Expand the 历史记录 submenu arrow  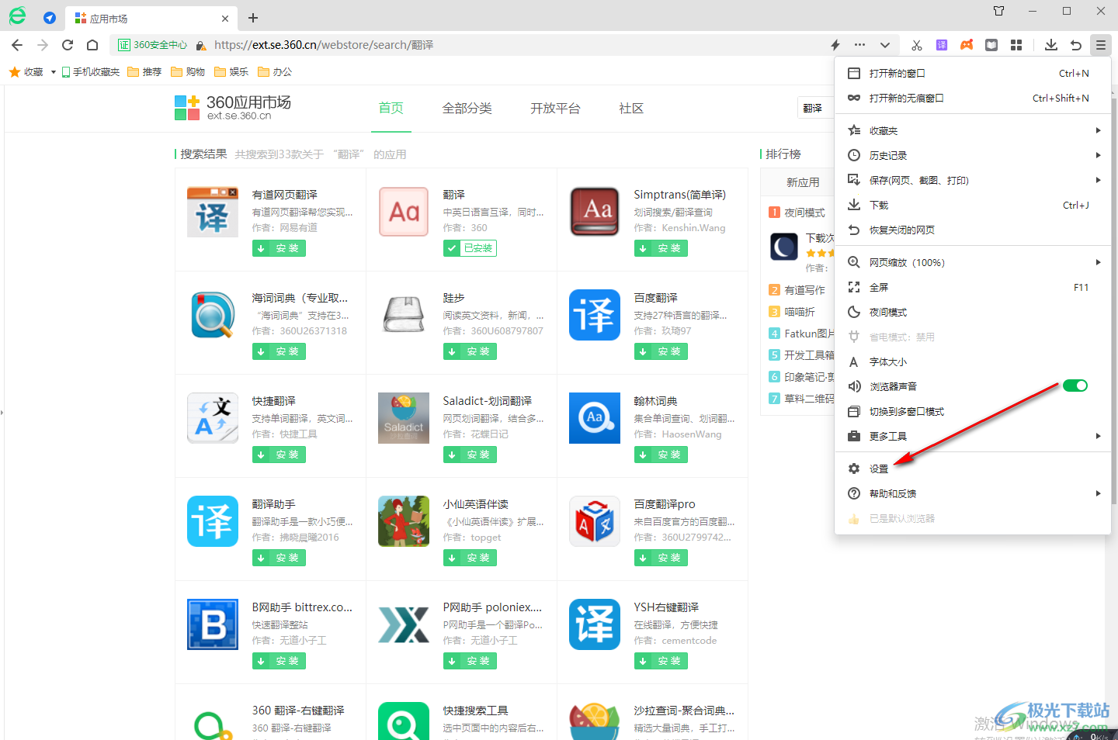tap(1098, 155)
